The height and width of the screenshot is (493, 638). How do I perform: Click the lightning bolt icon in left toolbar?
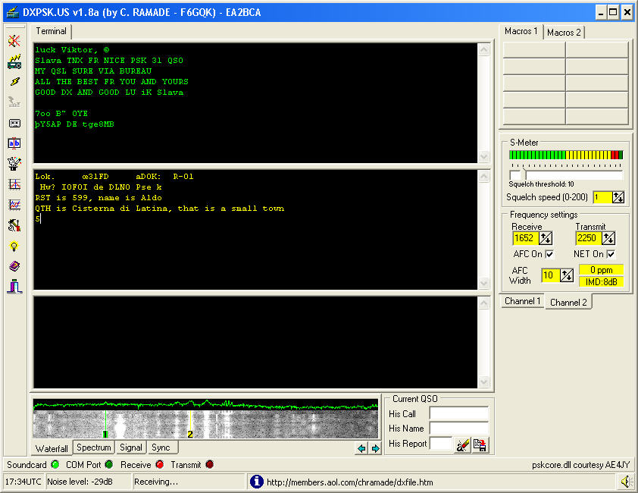click(x=14, y=82)
